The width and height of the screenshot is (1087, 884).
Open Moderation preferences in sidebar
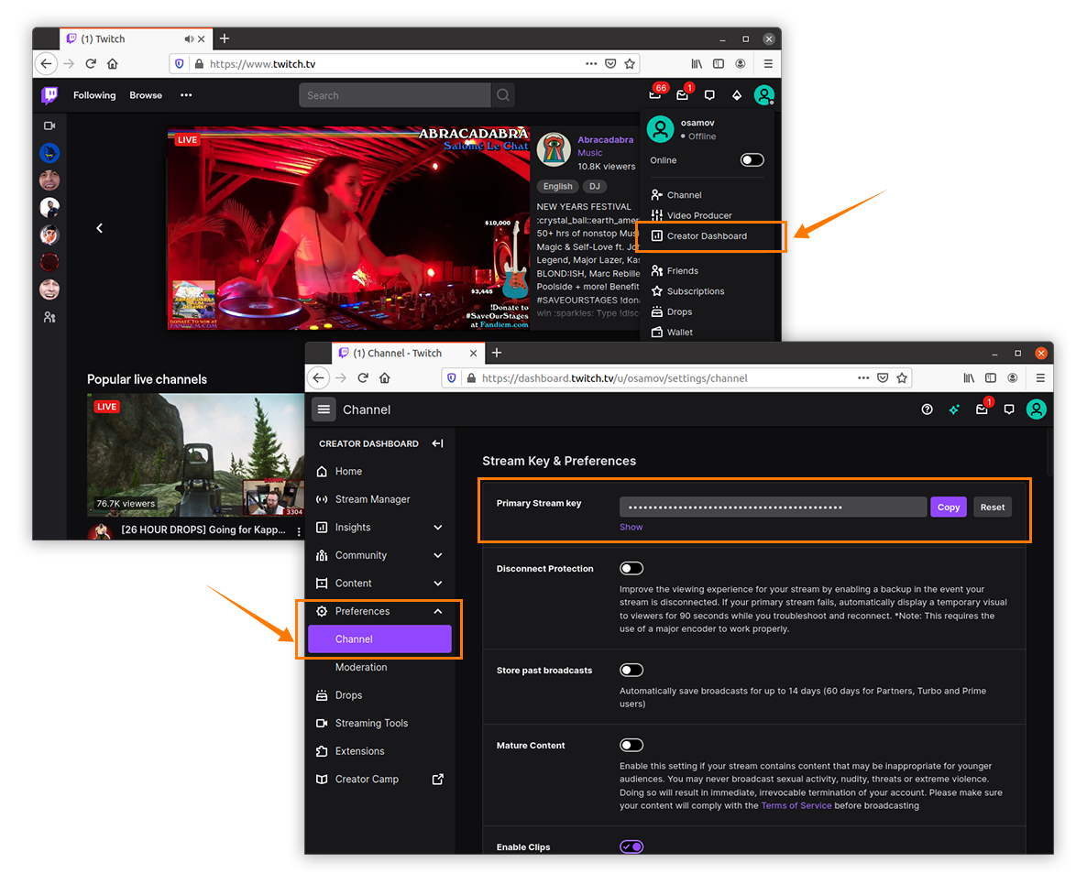click(361, 667)
